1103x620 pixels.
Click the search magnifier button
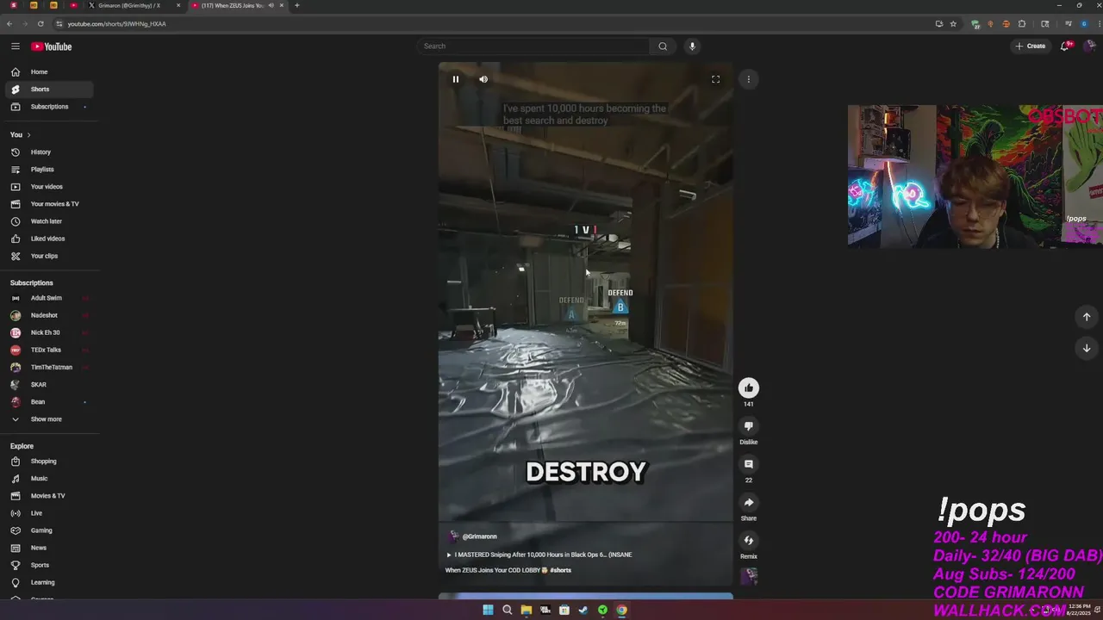[663, 46]
